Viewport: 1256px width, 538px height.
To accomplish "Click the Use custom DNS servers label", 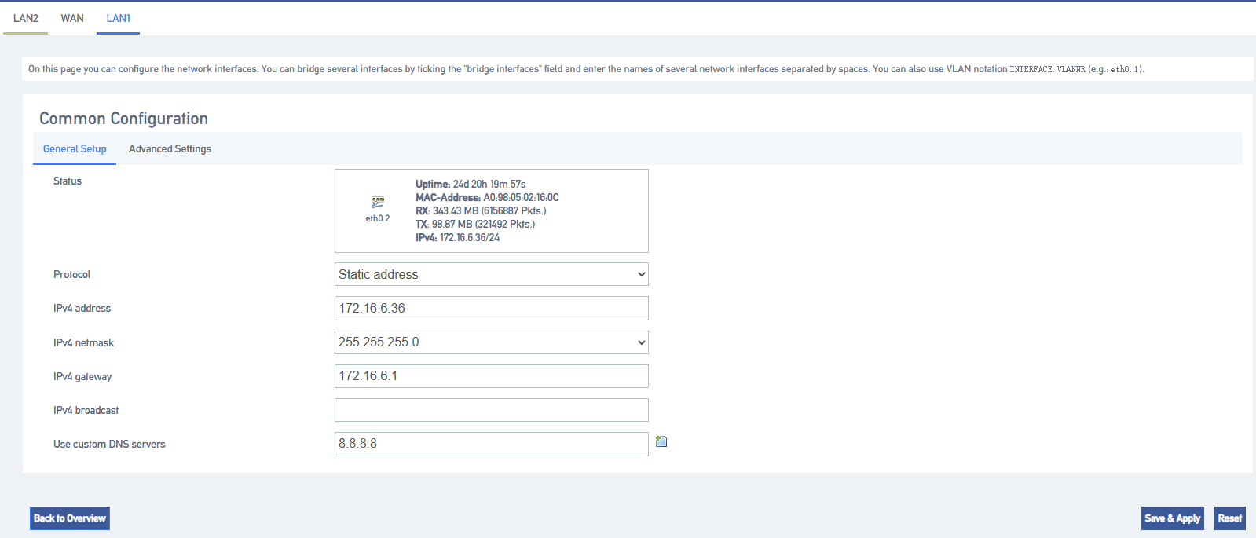I will click(x=109, y=444).
